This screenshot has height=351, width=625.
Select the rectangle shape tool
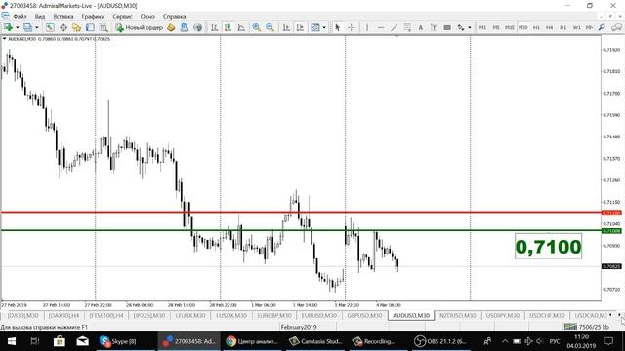(x=447, y=27)
